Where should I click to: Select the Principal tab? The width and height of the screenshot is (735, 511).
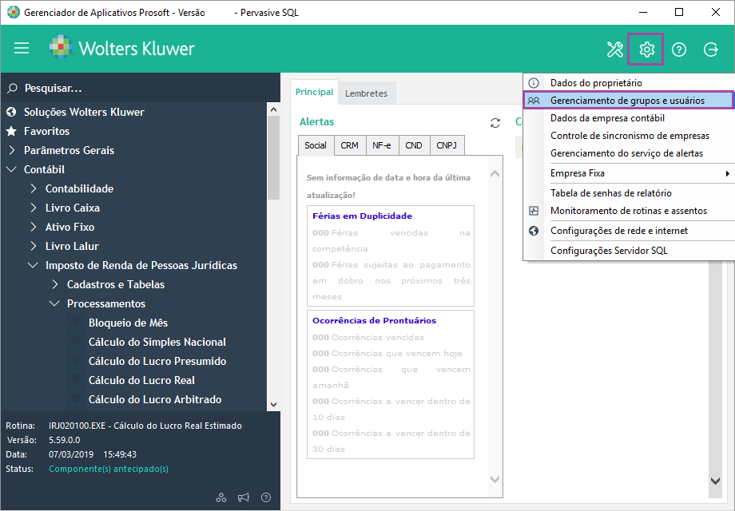(x=314, y=92)
